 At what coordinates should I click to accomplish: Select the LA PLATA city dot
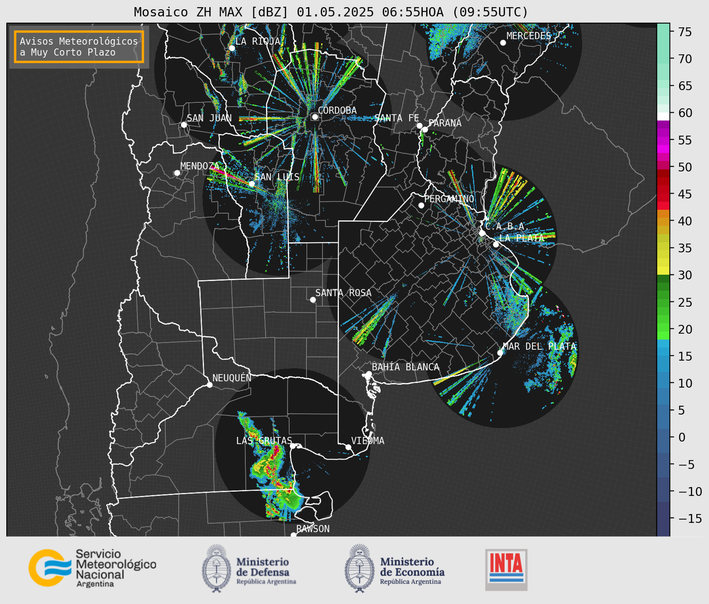[496, 244]
